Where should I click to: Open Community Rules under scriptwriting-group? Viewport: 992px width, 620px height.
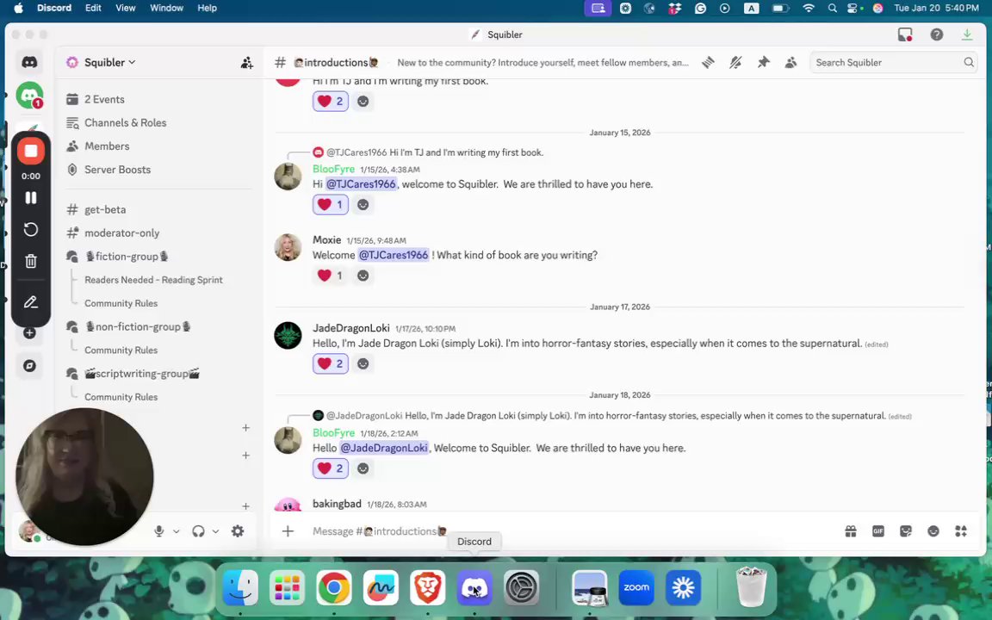121,397
